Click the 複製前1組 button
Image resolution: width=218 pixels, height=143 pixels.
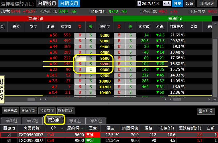point(66,111)
